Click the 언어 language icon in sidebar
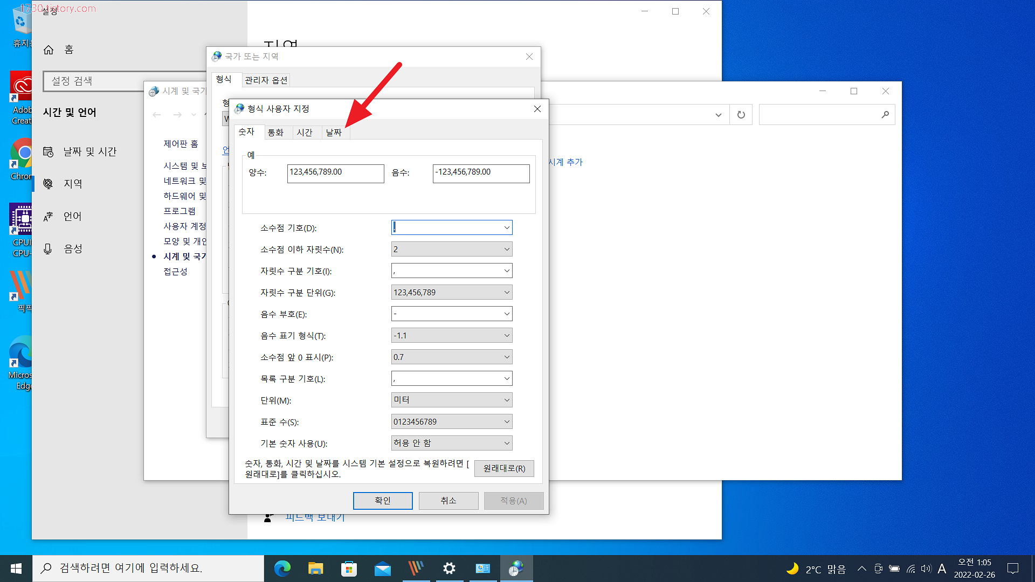Image resolution: width=1035 pixels, height=582 pixels. pos(49,217)
